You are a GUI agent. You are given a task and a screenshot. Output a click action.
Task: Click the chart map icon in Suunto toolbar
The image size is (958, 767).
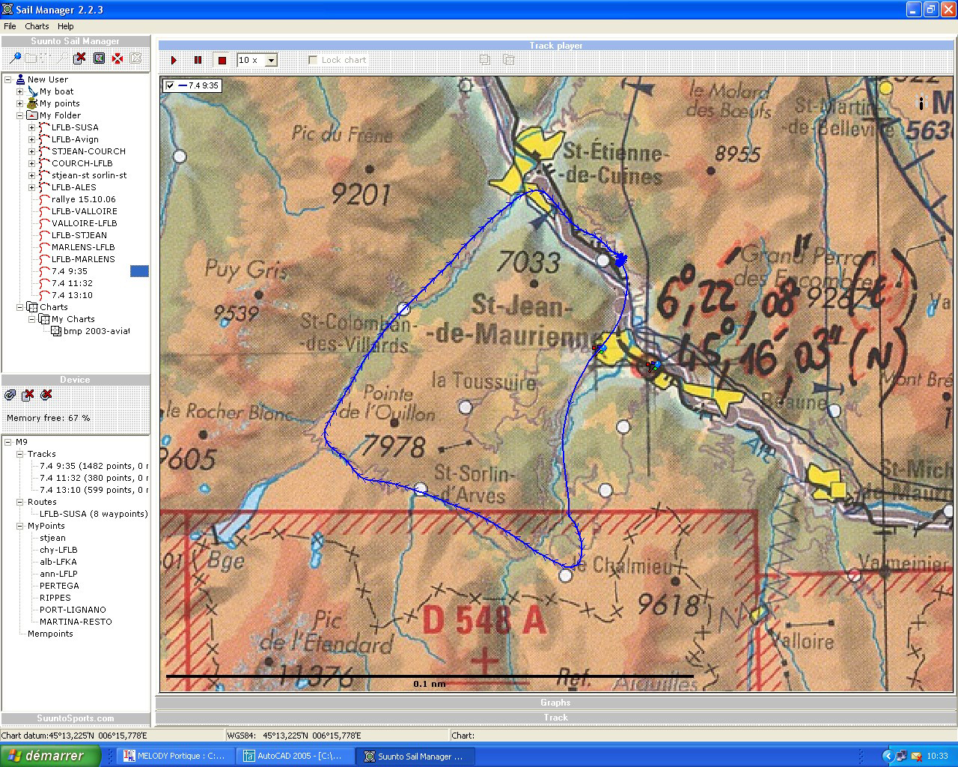pos(99,58)
